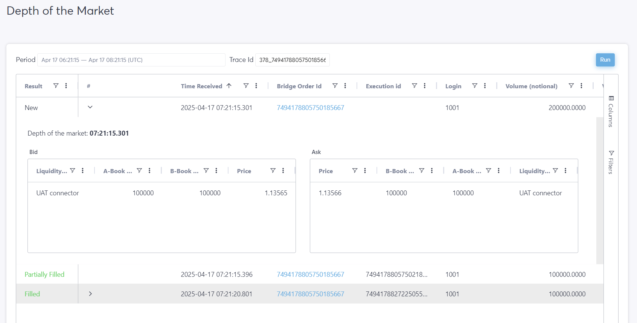Open Bridge Order Id link in New row
637x323 pixels.
click(x=310, y=108)
